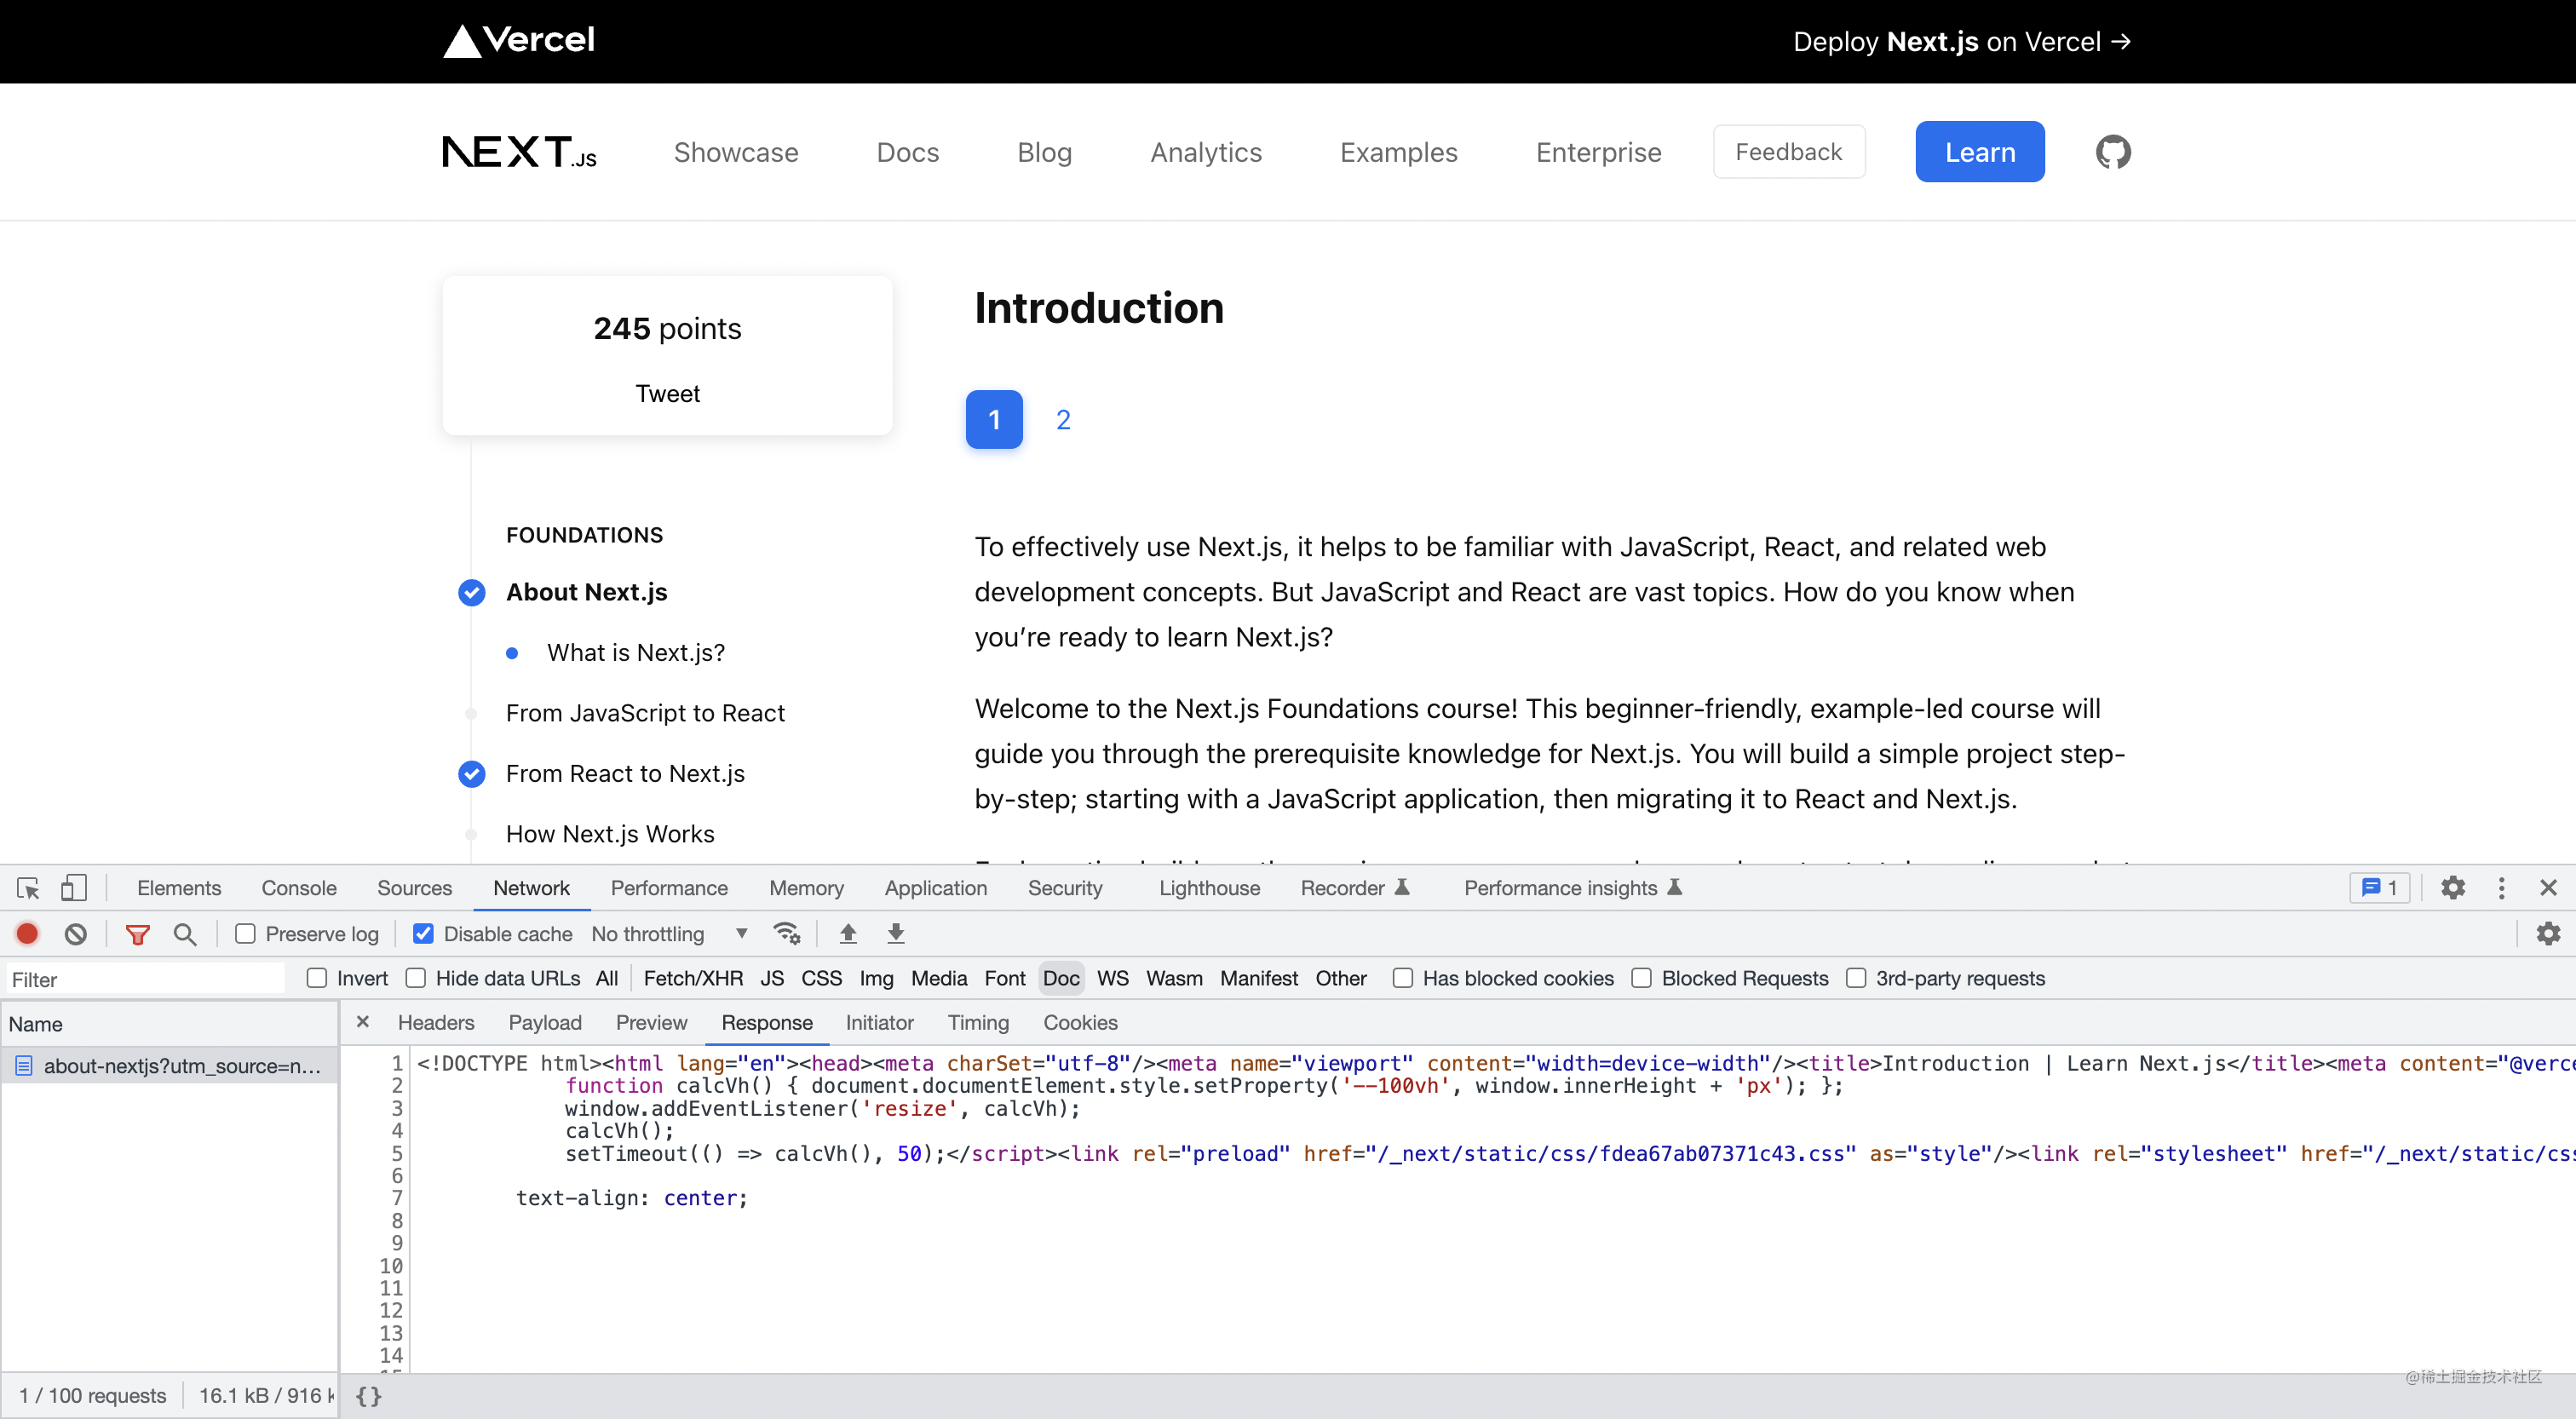Click the Name column header
Image resolution: width=2576 pixels, height=1419 pixels.
tap(169, 1024)
